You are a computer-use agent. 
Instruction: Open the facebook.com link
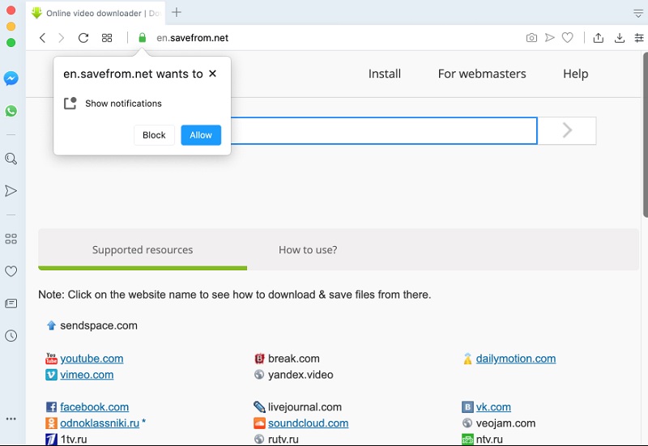94,407
